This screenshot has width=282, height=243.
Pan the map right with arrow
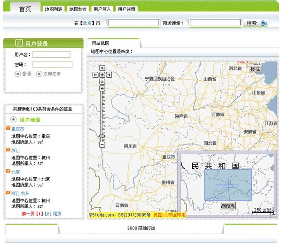(109, 75)
